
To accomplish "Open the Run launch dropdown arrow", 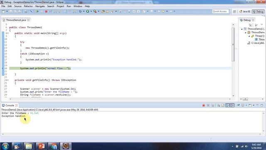I will click(91, 11).
